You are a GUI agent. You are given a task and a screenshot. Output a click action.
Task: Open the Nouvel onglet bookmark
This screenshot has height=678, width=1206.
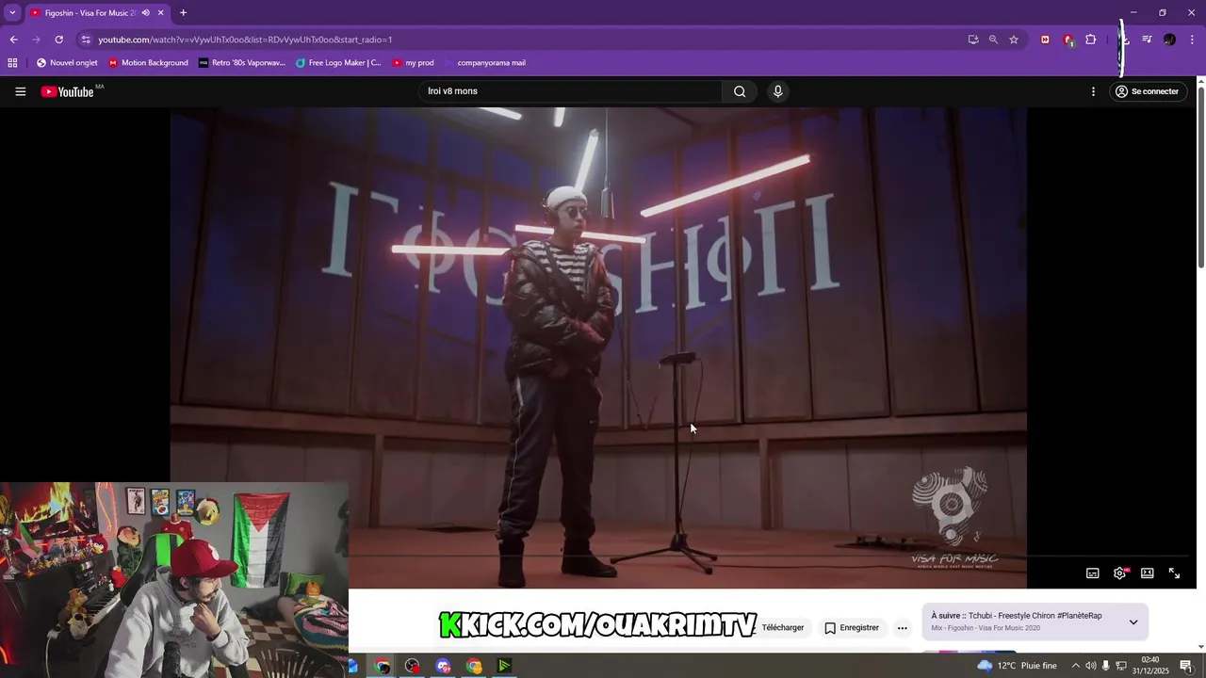pyautogui.click(x=67, y=63)
